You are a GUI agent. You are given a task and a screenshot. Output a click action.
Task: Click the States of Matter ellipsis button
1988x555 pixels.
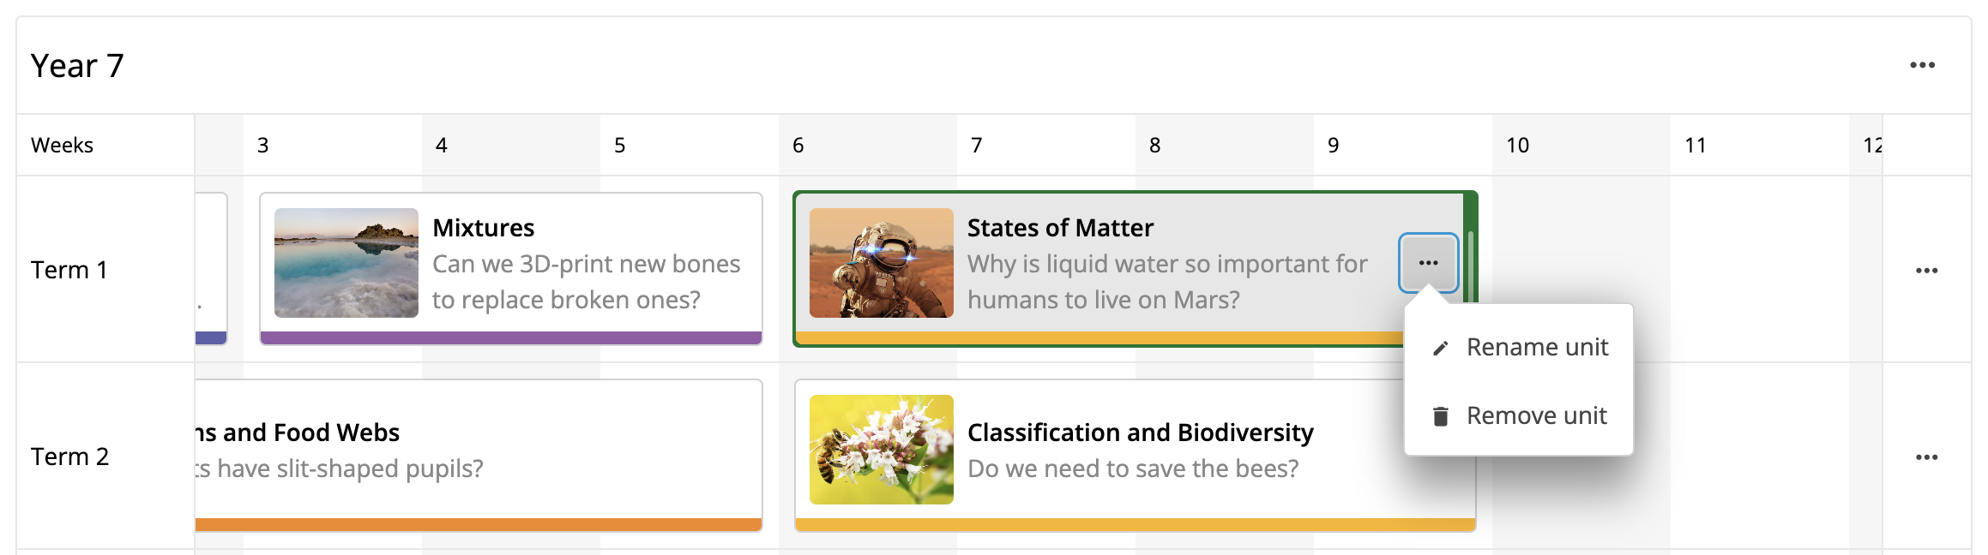(x=1428, y=263)
